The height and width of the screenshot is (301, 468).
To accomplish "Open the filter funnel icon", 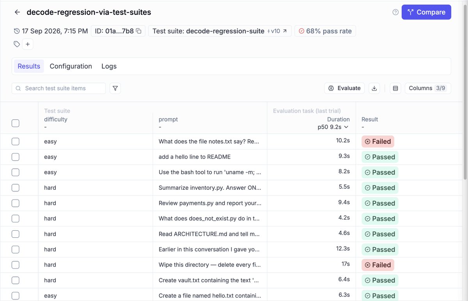I will pos(115,88).
